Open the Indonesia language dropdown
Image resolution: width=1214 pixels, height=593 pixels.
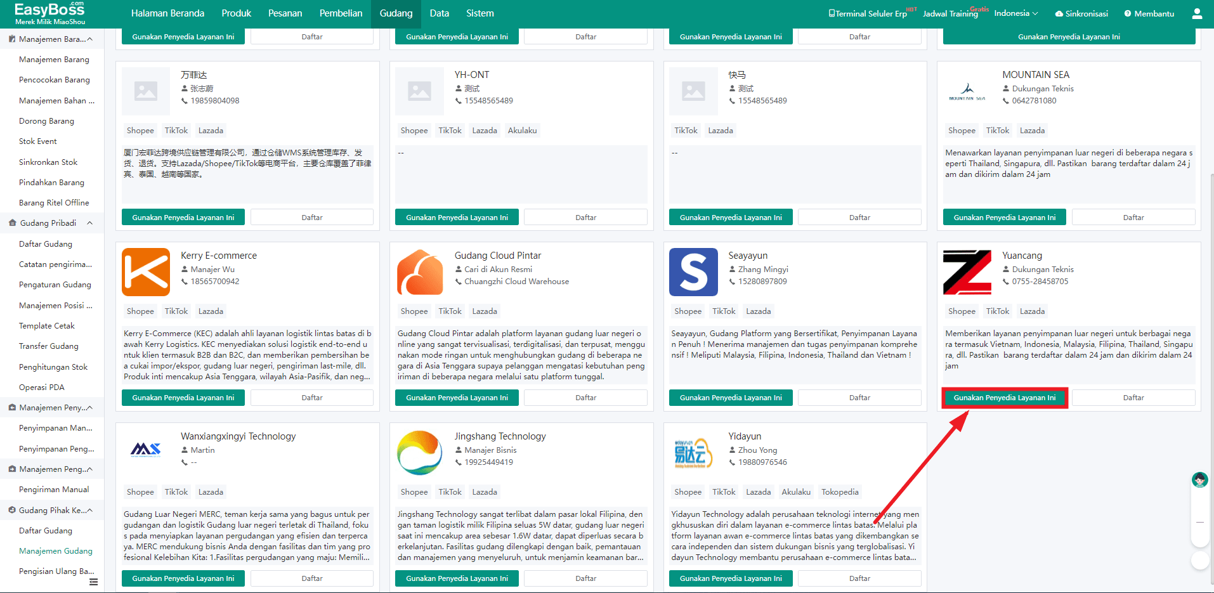(x=1015, y=13)
